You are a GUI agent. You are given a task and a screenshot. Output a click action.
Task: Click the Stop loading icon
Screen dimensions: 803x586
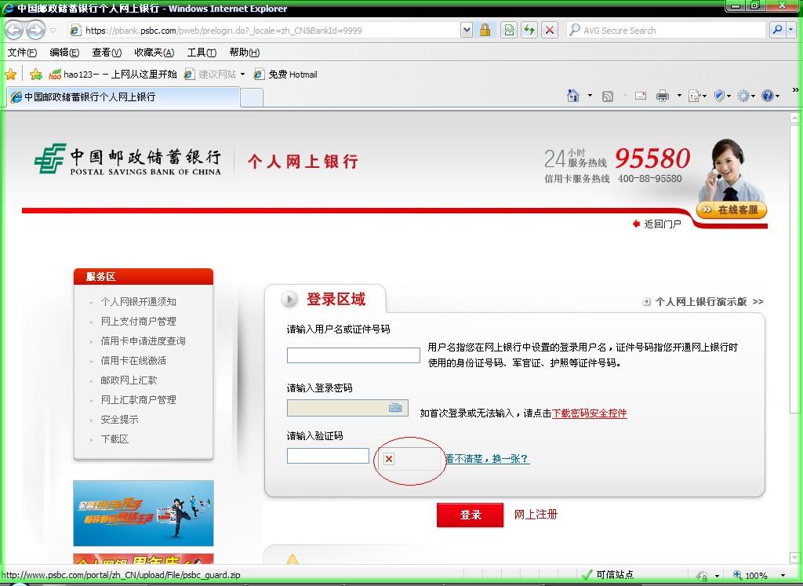pos(549,30)
